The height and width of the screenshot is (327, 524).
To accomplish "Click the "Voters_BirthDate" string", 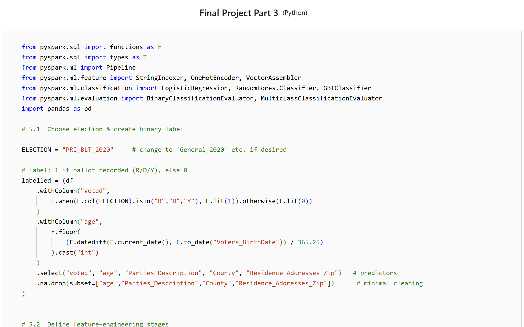I will point(246,242).
